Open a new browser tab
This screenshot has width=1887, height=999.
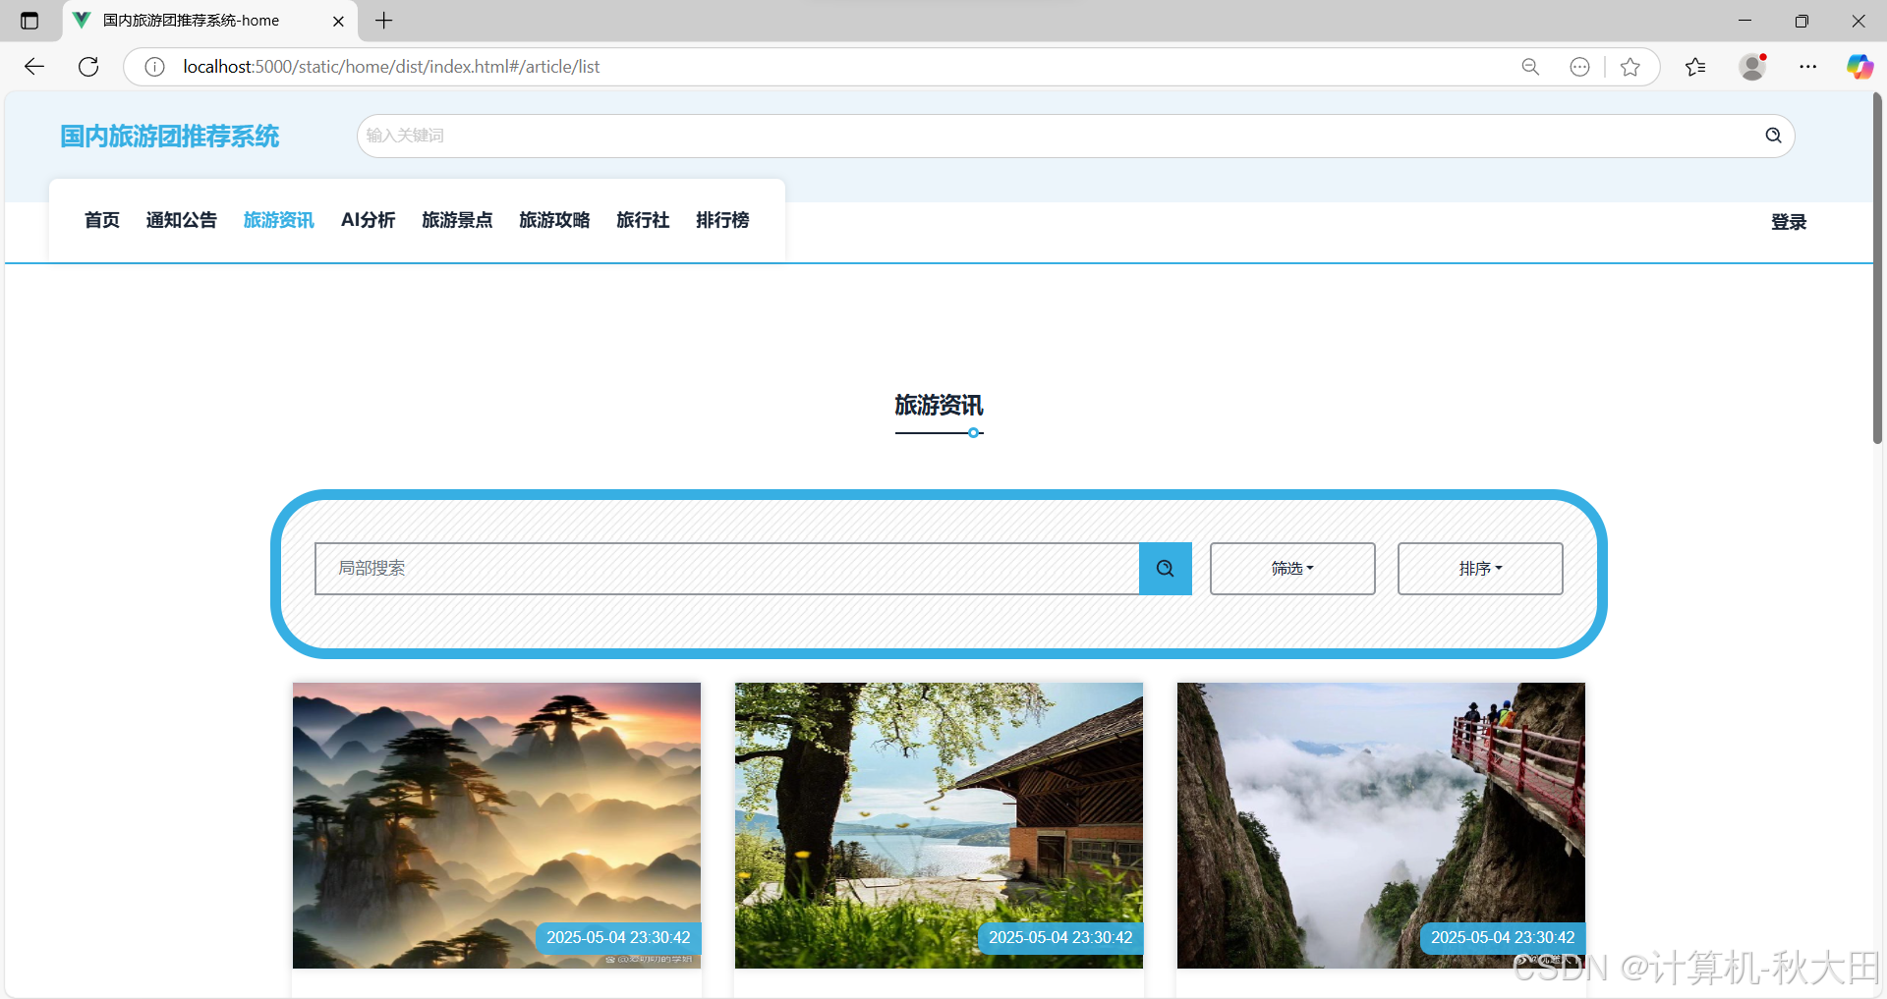[384, 21]
